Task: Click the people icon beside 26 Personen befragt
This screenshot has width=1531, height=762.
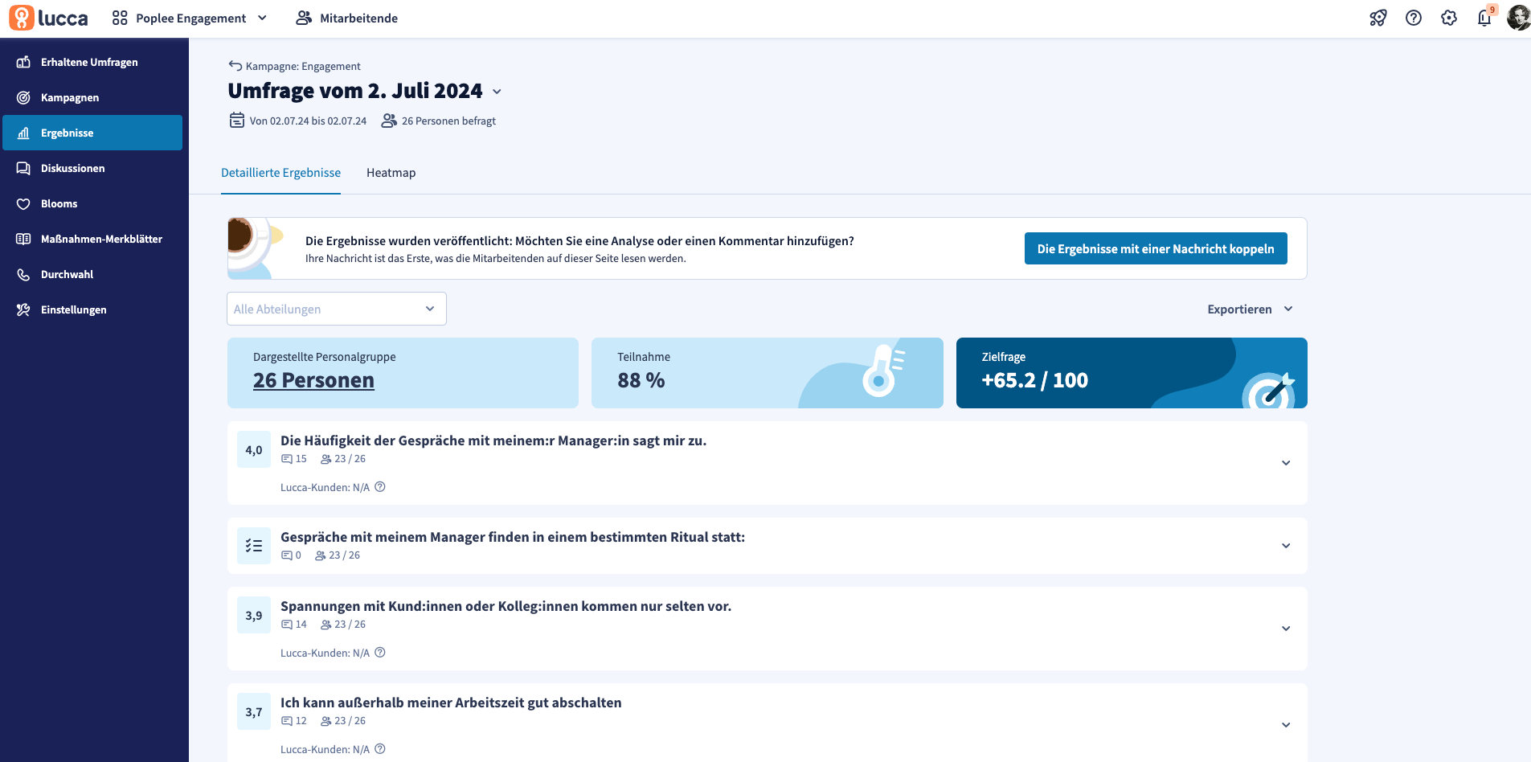Action: tap(389, 121)
